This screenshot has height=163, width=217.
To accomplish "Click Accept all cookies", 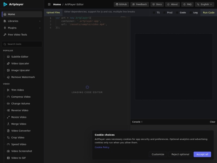I will (x=202, y=154).
